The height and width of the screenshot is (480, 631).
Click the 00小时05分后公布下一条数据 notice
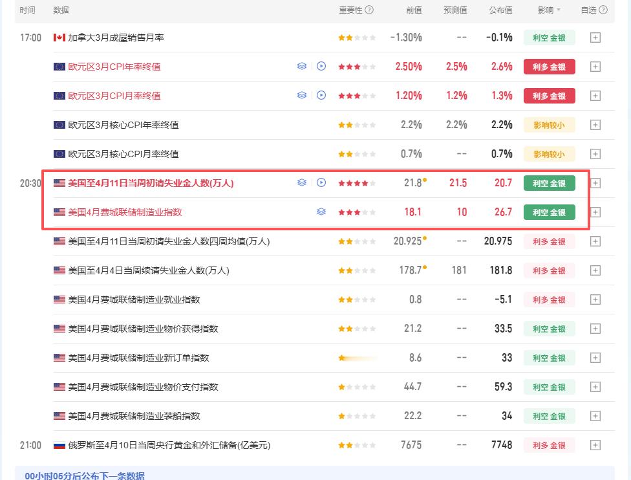[85, 475]
